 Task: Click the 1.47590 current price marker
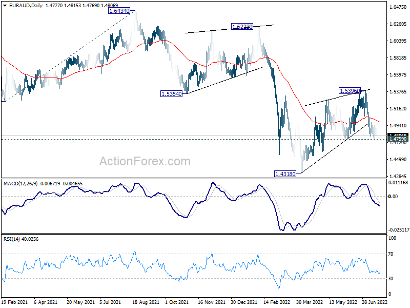coord(398,139)
